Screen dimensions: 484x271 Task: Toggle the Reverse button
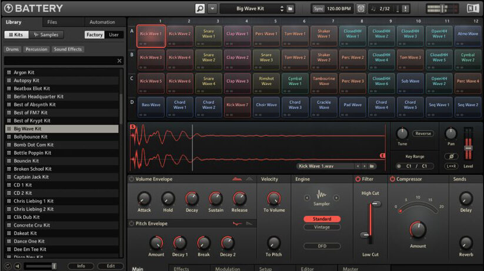423,133
